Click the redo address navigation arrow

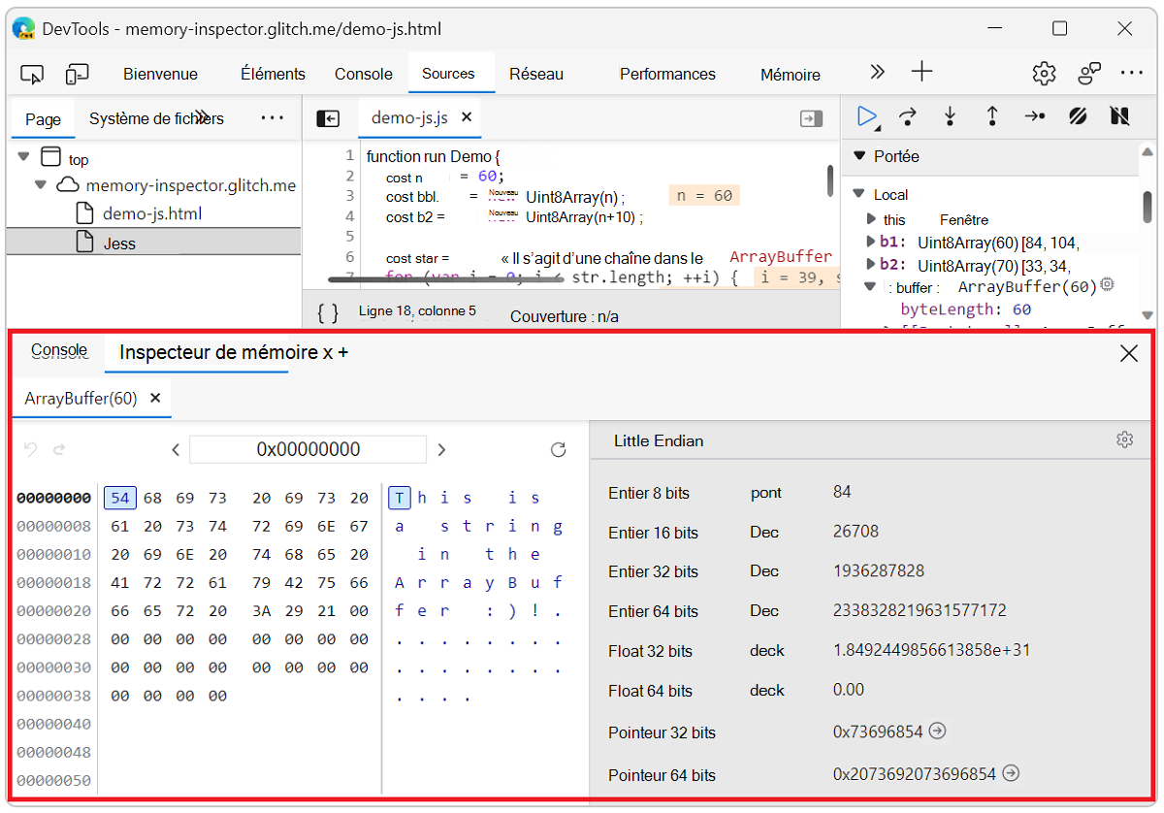tap(59, 449)
